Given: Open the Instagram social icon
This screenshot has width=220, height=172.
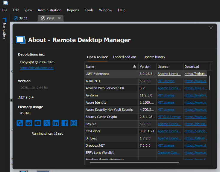Looking at the screenshot, I should (74, 123).
